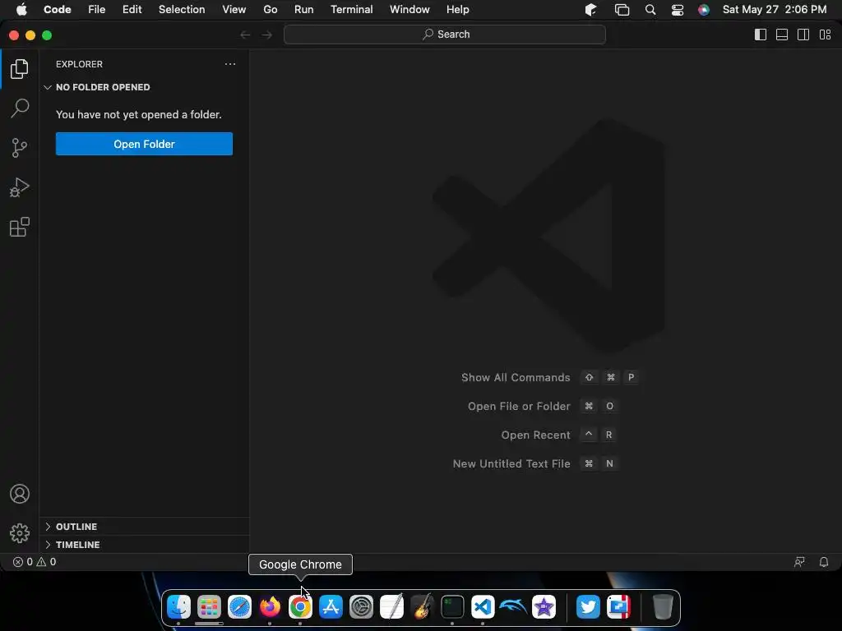Image resolution: width=842 pixels, height=631 pixels.
Task: Open Control Center in the menu bar
Action: [678, 10]
